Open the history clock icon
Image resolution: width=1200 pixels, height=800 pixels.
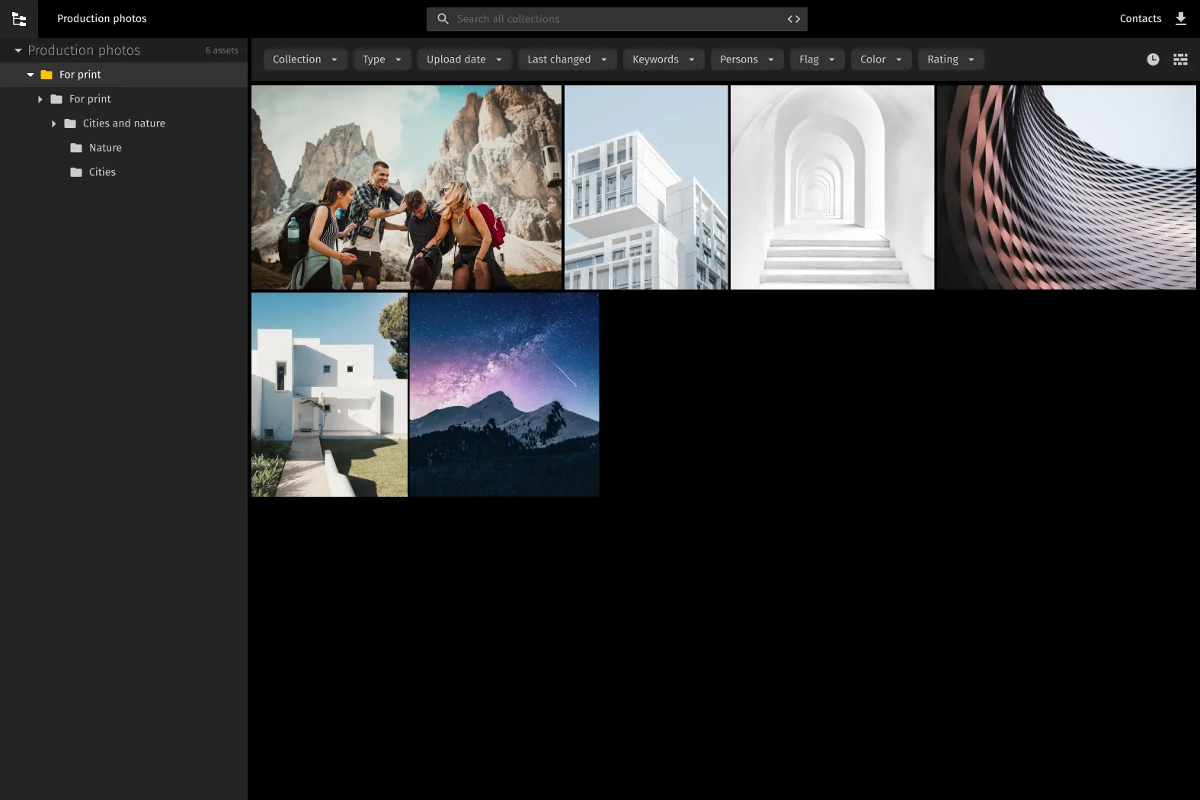(x=1153, y=59)
